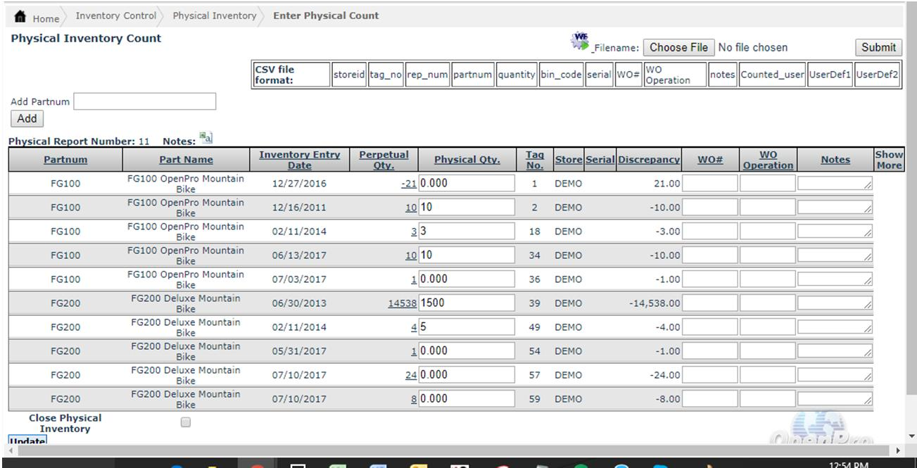The height and width of the screenshot is (468, 917).
Task: Open the Notes icon next to Physical Report Number
Action: [x=205, y=138]
